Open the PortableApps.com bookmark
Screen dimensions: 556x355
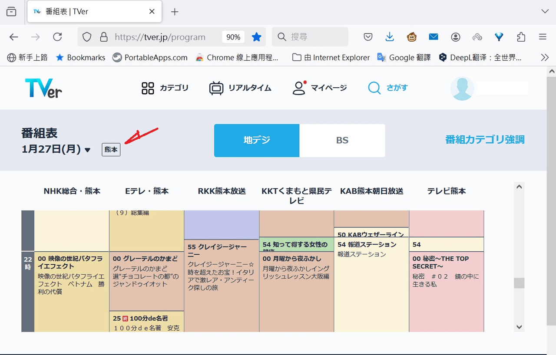150,57
